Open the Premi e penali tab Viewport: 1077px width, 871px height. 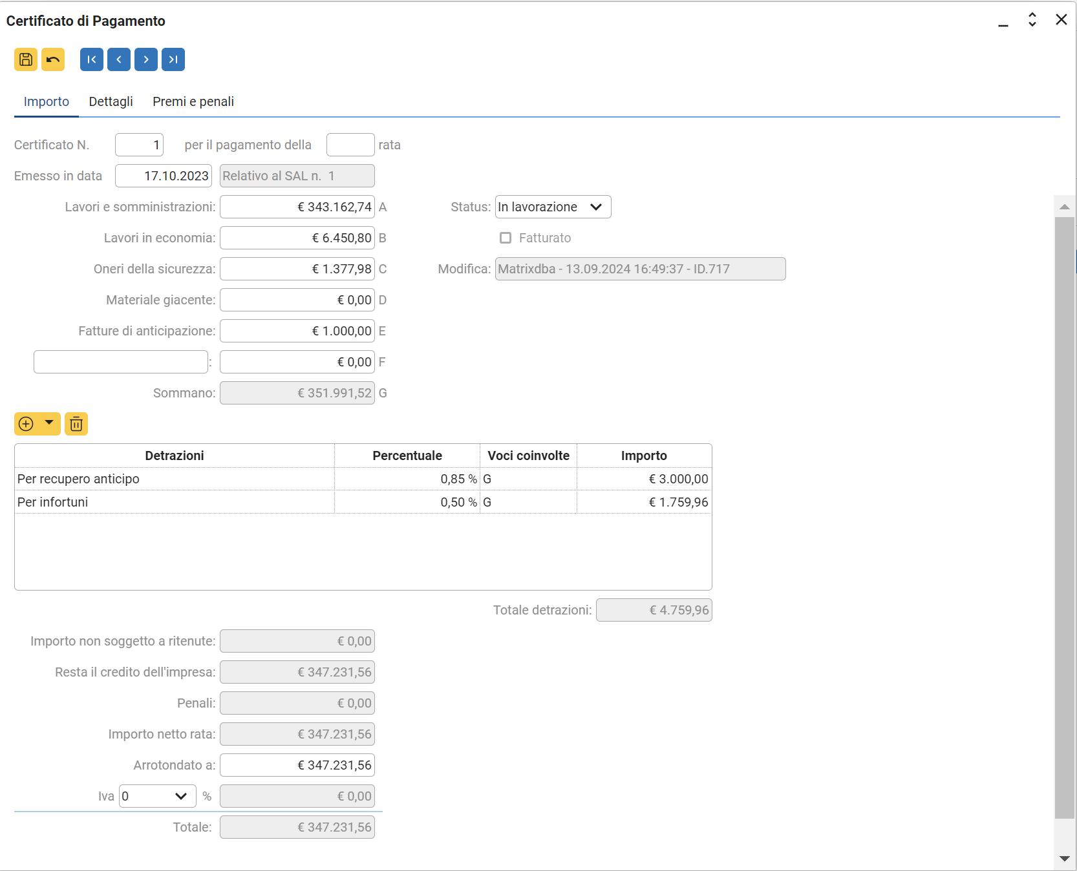[193, 101]
